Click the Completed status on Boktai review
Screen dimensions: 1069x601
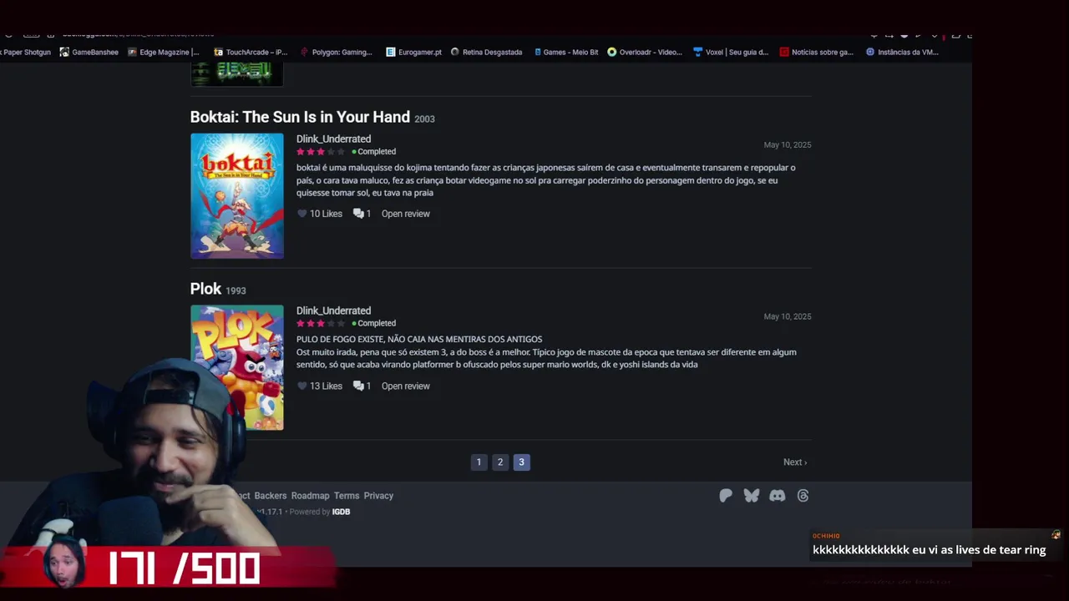point(374,152)
